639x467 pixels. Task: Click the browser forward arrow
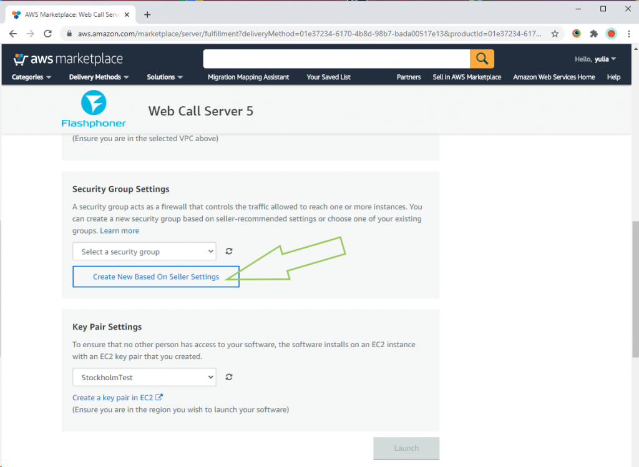coord(30,34)
